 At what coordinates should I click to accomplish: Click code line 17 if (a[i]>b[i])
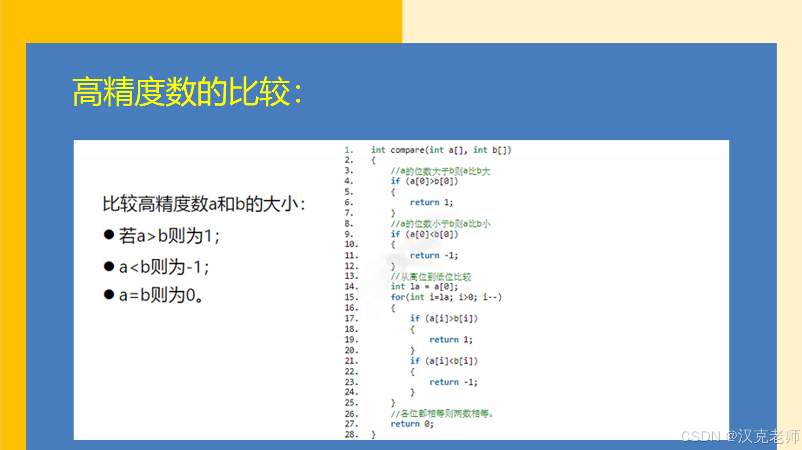point(444,319)
